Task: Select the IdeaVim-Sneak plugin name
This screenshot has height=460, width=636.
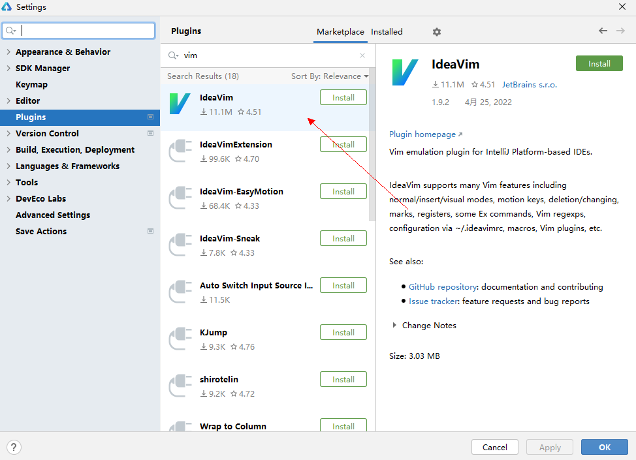Action: [x=230, y=238]
